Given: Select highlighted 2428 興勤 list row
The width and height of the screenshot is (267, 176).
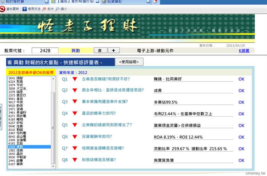Looking at the screenshot, I should pos(30,147).
